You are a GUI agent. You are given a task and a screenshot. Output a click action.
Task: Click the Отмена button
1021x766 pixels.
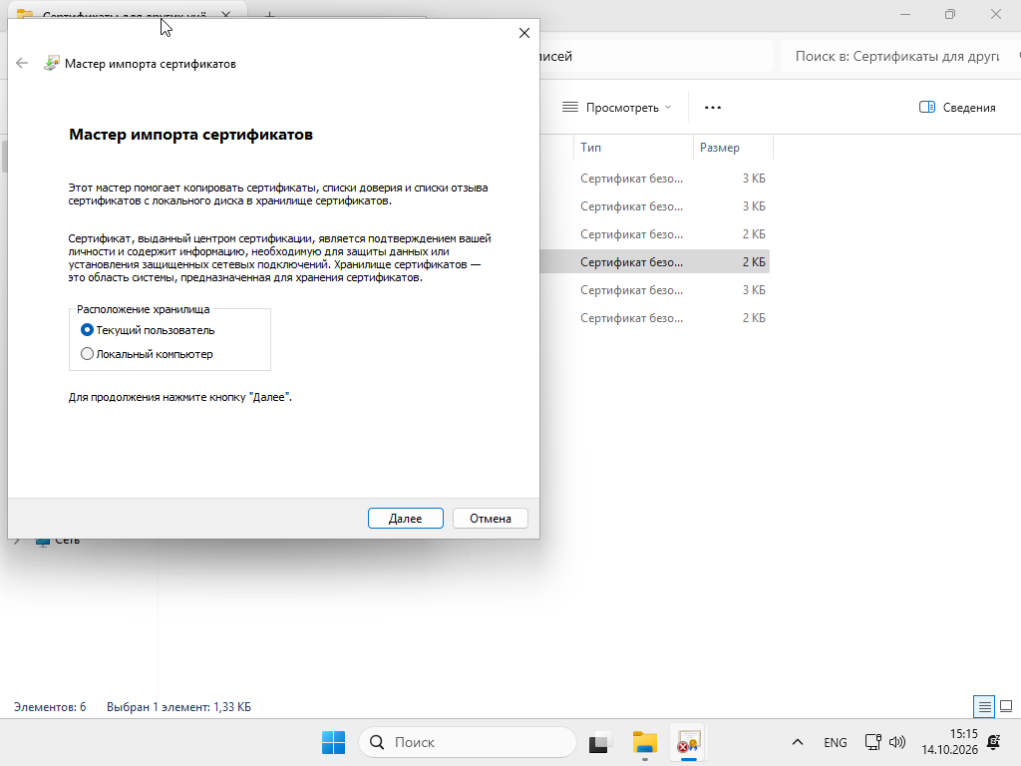(x=491, y=519)
